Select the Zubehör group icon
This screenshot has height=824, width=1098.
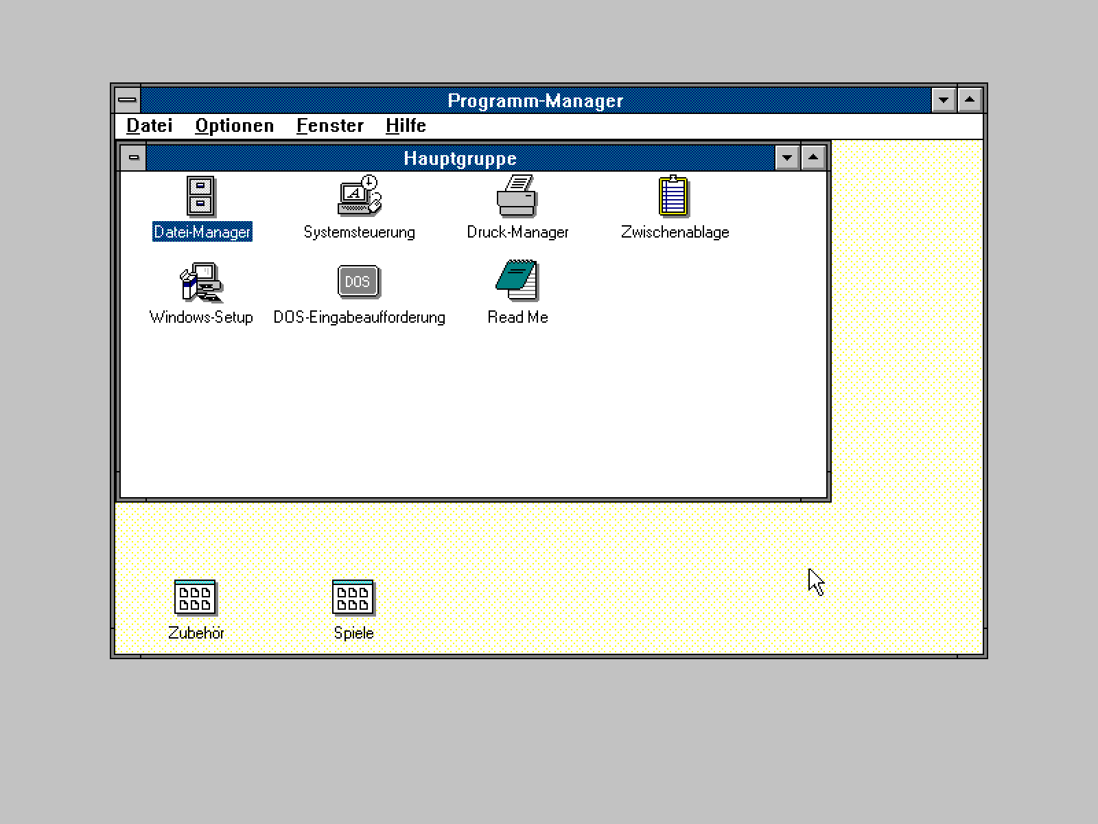(x=196, y=597)
